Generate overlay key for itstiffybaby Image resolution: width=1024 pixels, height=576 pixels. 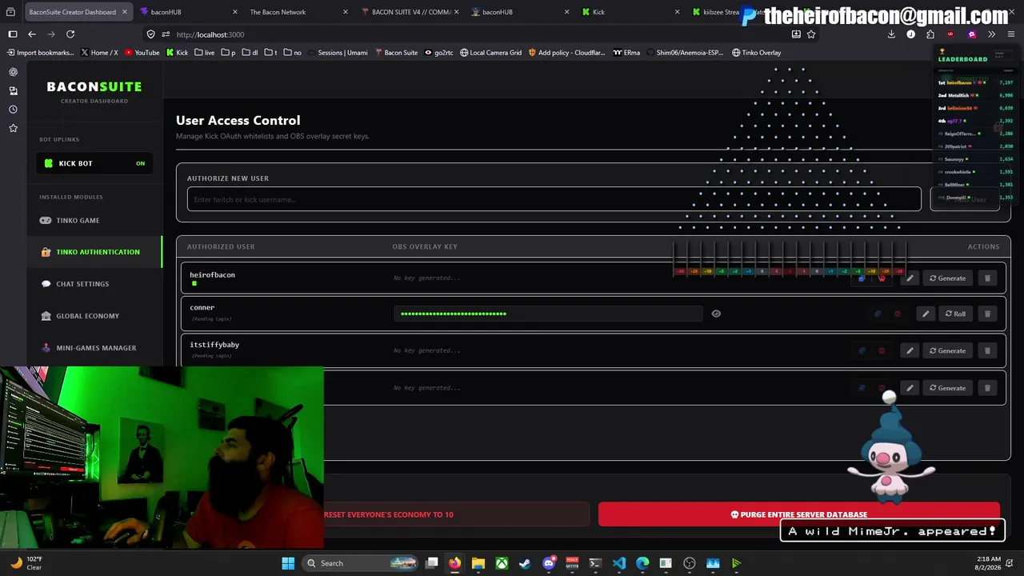coord(947,350)
